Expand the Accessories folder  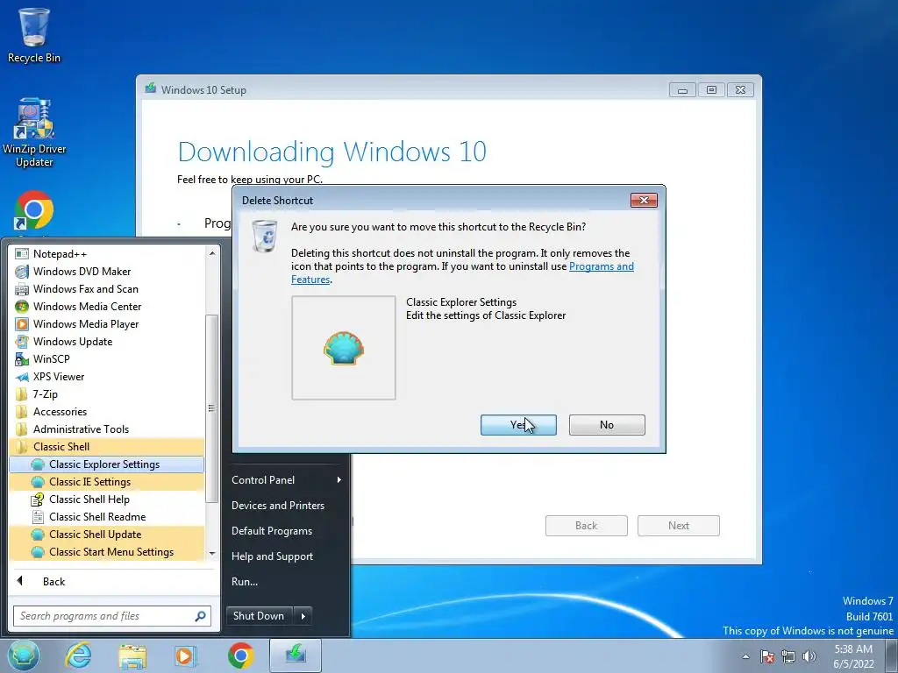click(107, 412)
